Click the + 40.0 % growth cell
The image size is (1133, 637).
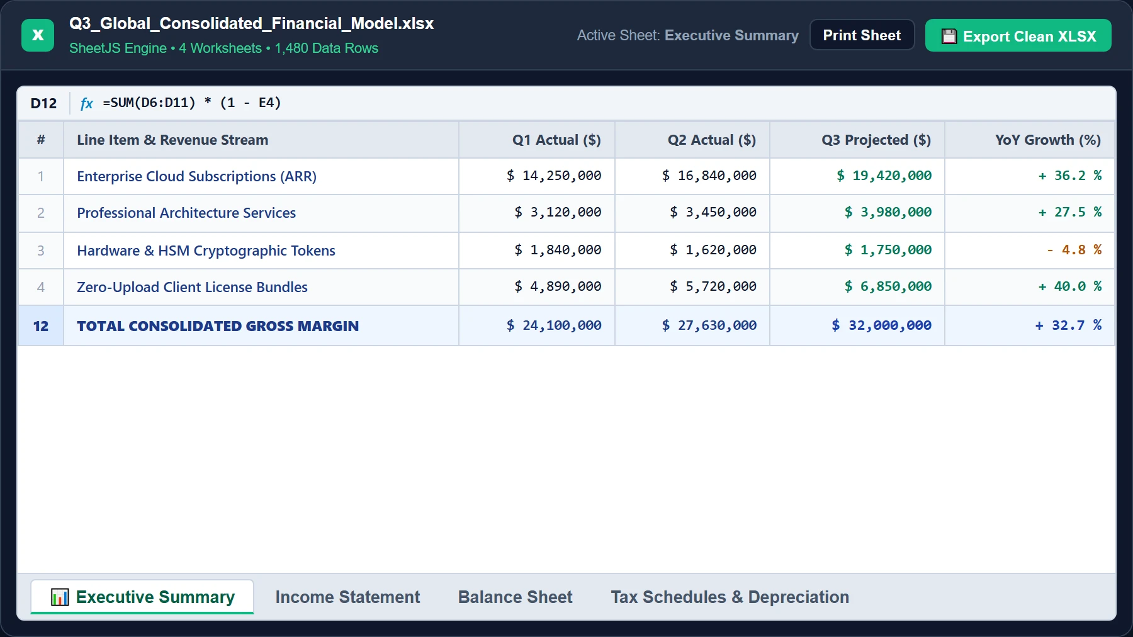[1030, 287]
